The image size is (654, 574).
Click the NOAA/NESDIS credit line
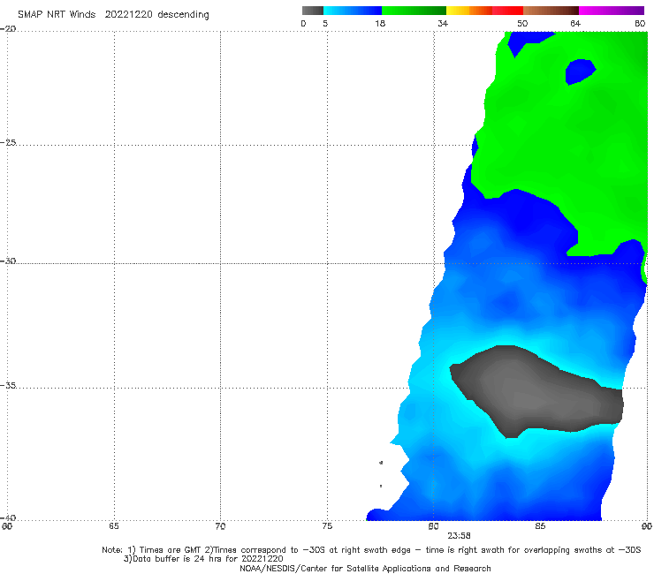click(x=365, y=569)
